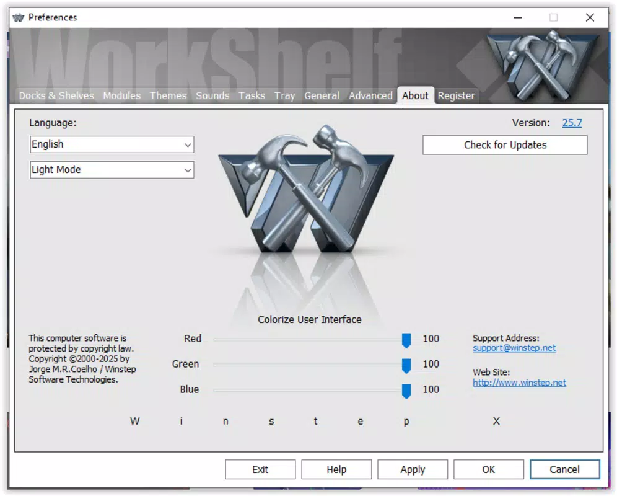The width and height of the screenshot is (617, 496).
Task: Open the Advanced tab
Action: tap(370, 95)
